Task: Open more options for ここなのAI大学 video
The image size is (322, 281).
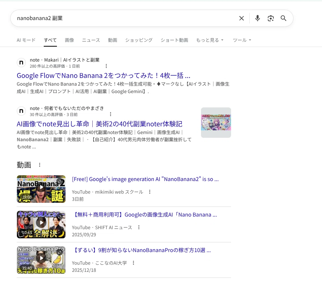Action: tap(134, 263)
